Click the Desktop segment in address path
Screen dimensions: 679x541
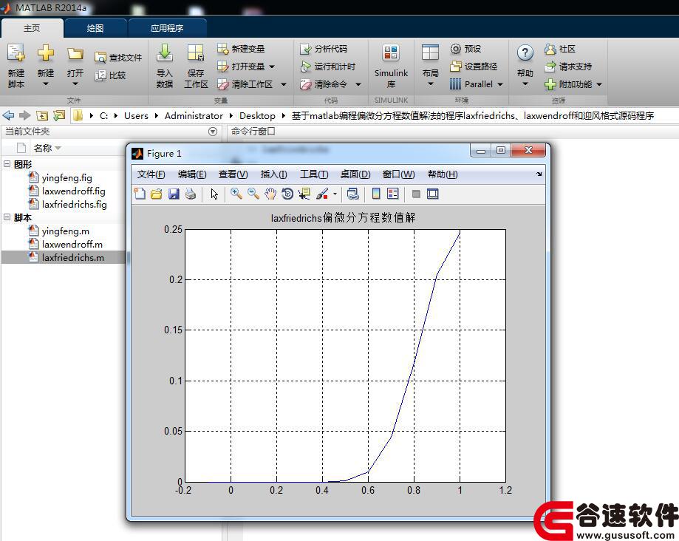[257, 115]
